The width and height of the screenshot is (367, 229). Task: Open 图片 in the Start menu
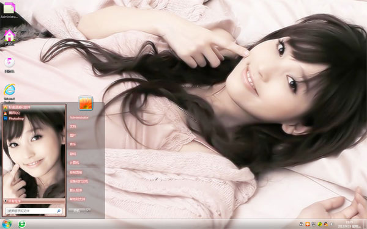[73, 136]
